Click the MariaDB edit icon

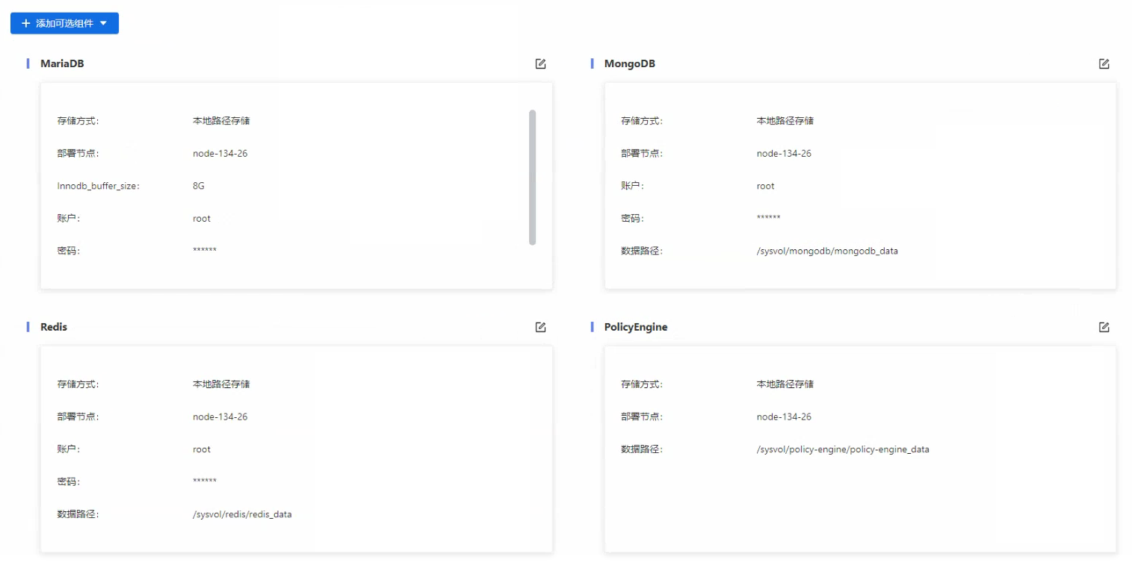pos(540,63)
